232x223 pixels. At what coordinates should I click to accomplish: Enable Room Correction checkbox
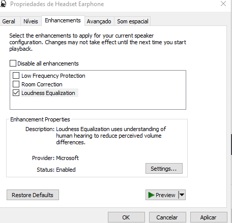16,84
